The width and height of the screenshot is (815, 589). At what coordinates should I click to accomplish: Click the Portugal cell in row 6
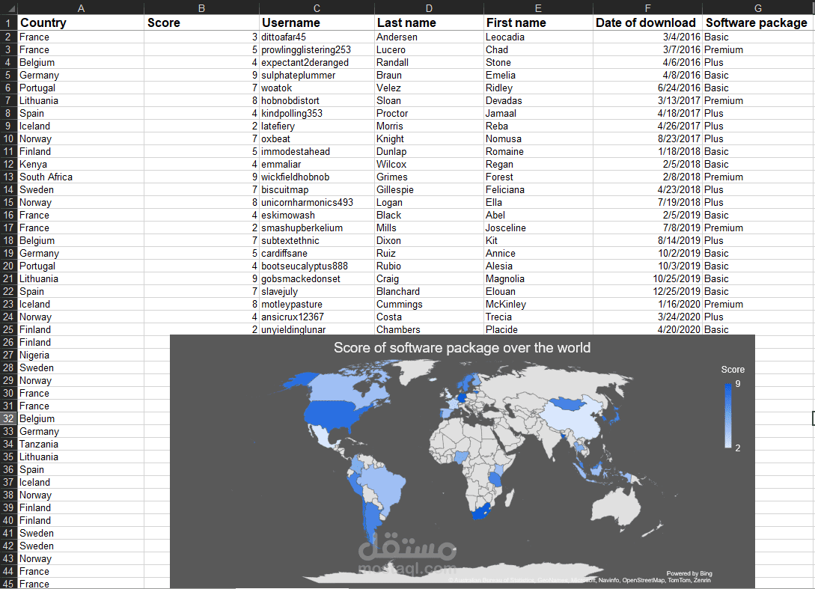coord(81,88)
